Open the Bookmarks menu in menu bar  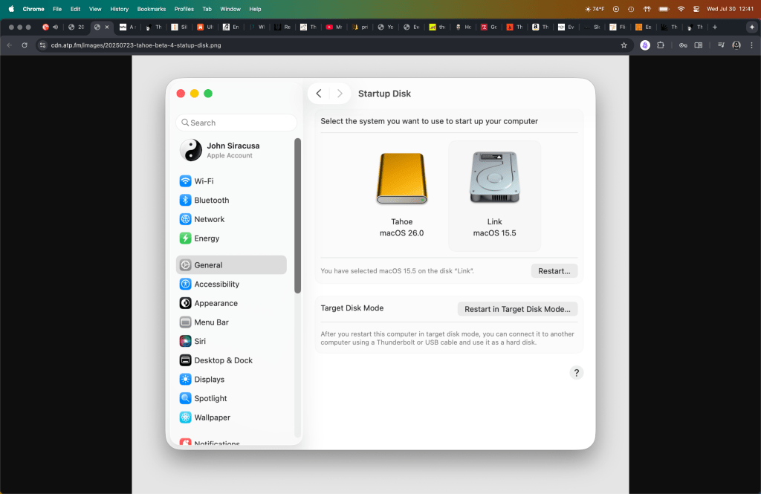coord(152,9)
